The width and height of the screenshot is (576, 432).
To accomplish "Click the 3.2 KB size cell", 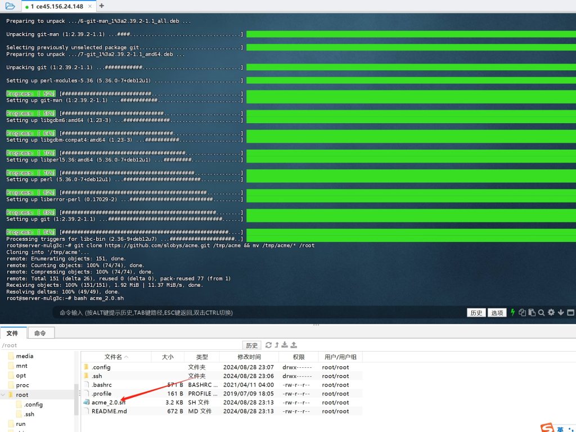I will click(174, 402).
